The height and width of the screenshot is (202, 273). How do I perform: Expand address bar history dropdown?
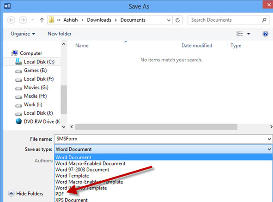169,20
